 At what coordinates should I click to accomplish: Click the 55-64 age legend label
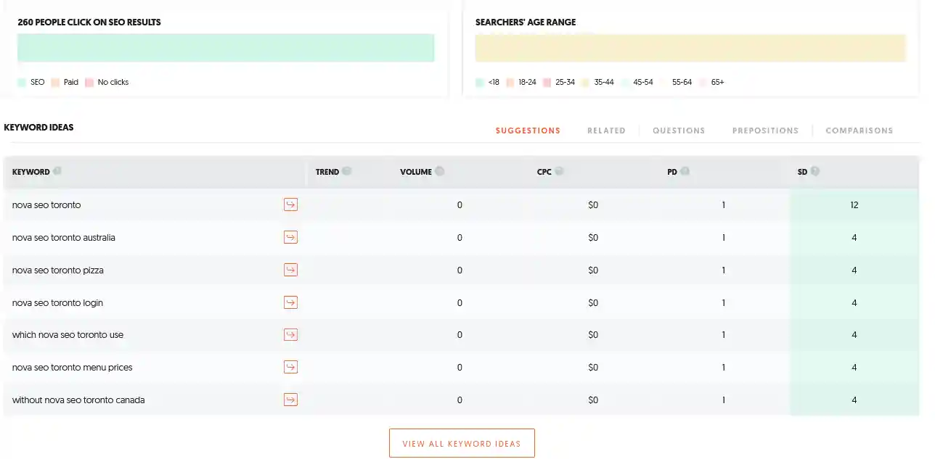(682, 83)
